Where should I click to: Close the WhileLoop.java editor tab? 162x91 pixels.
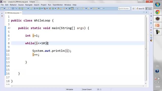pyautogui.click(x=21, y=13)
